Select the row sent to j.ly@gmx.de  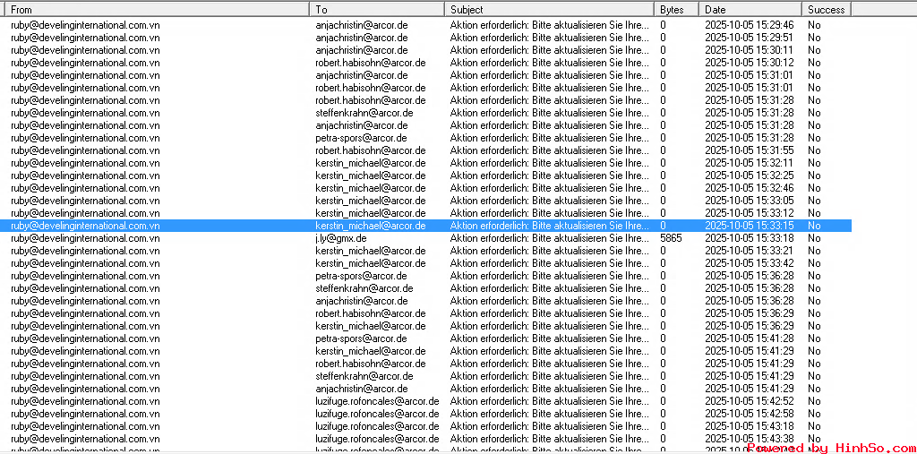click(x=341, y=238)
